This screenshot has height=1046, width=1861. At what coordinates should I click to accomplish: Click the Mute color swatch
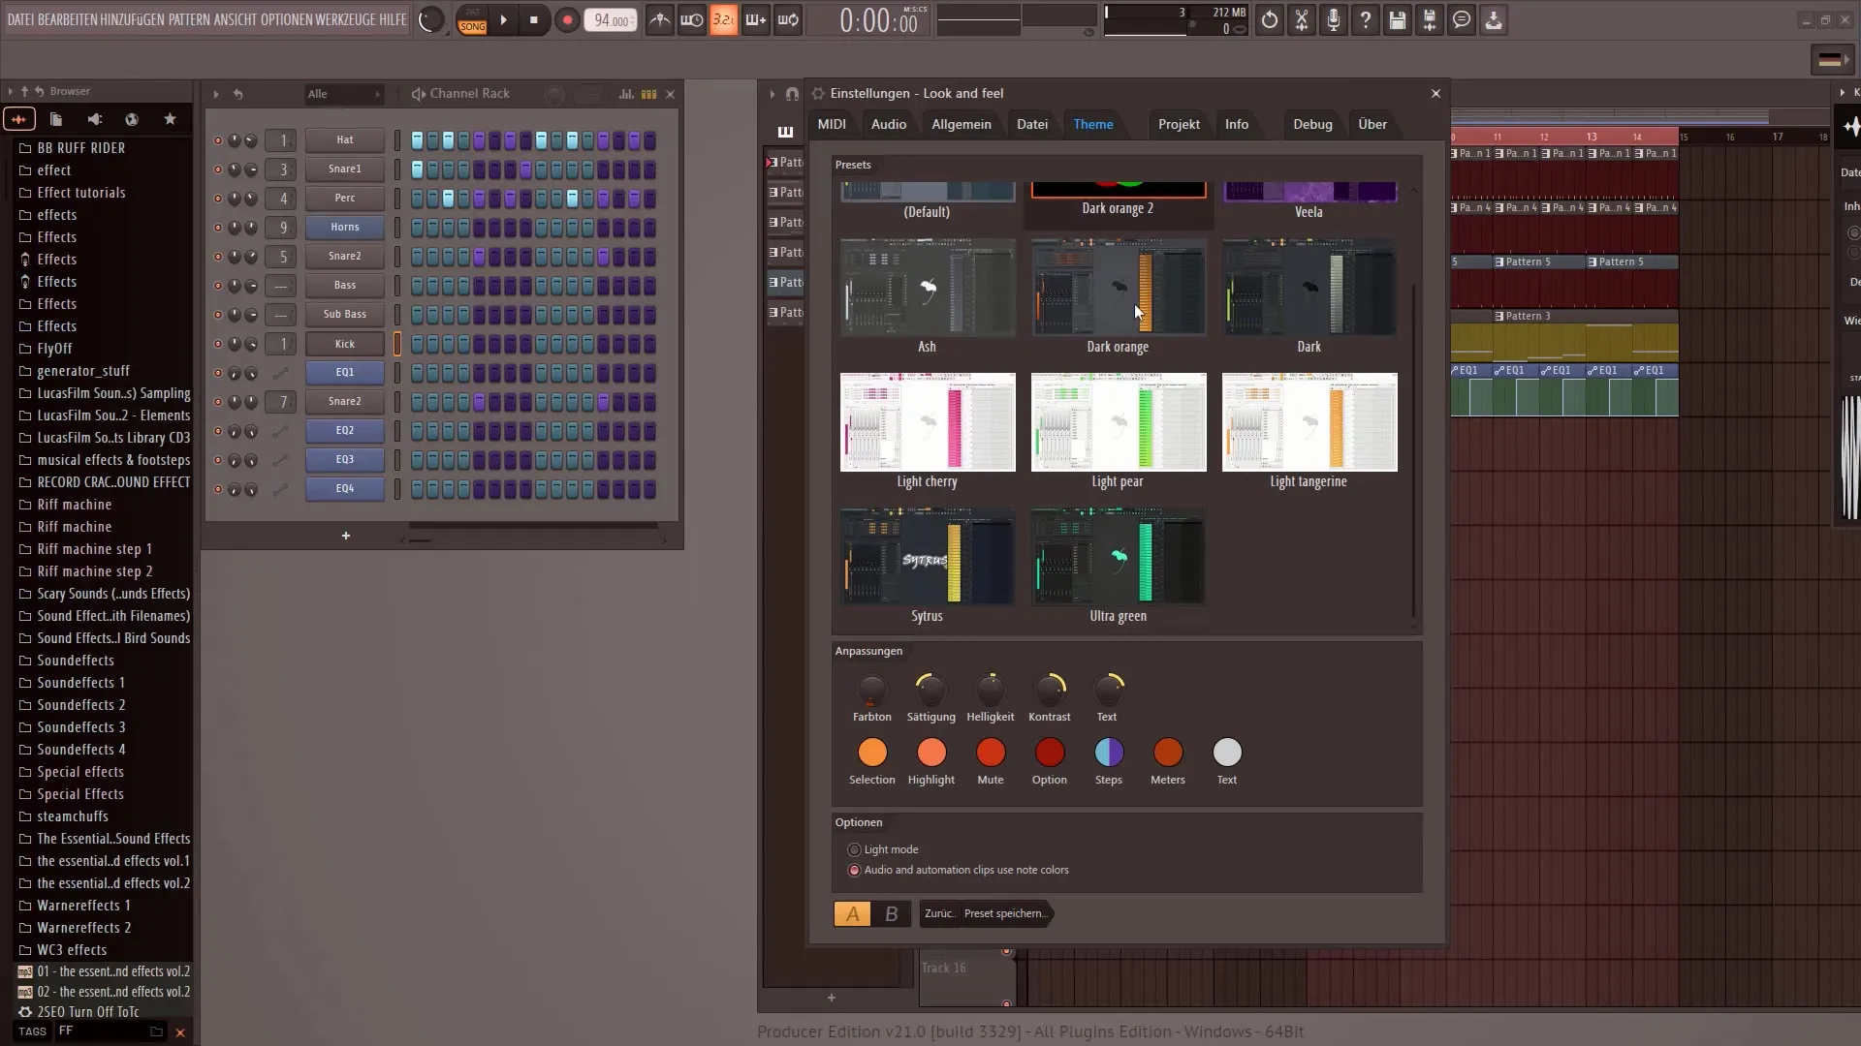[991, 754]
